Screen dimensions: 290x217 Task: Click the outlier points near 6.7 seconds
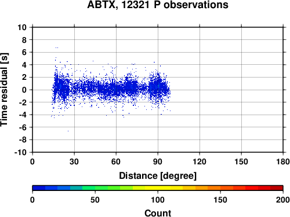(57, 47)
